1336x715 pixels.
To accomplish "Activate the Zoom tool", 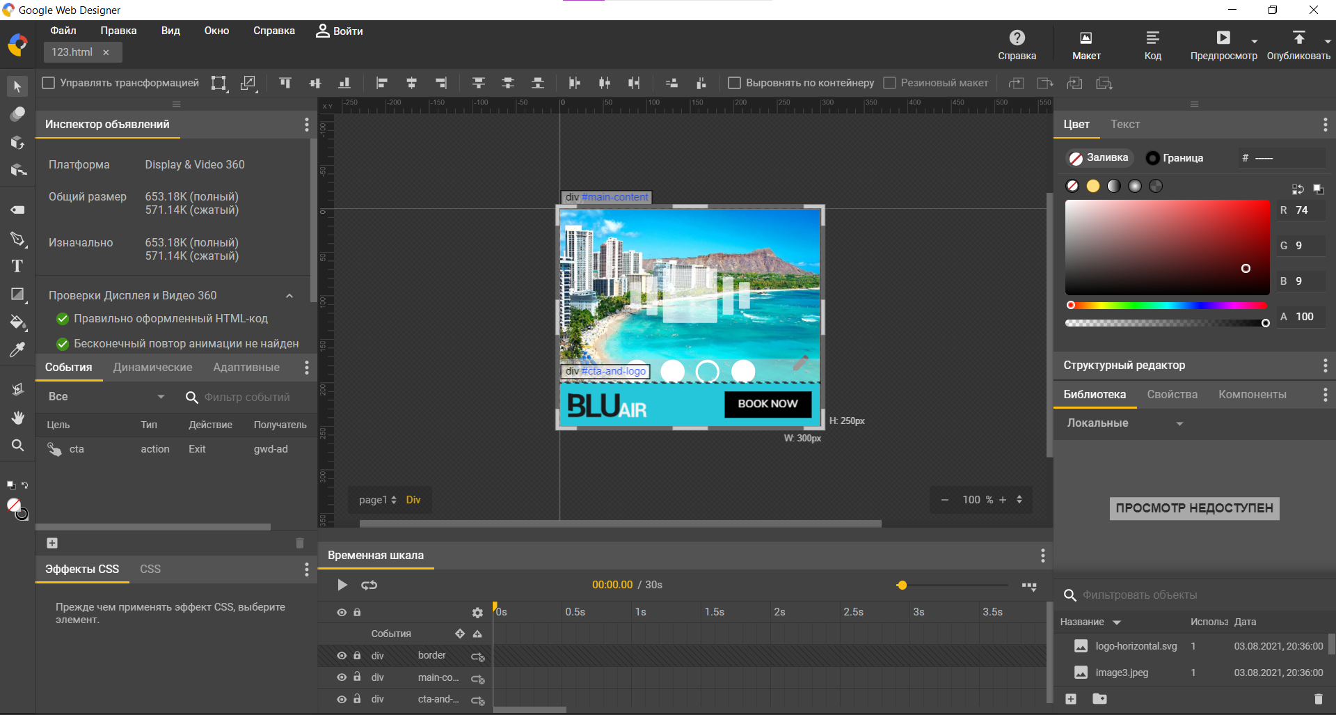I will click(x=17, y=446).
